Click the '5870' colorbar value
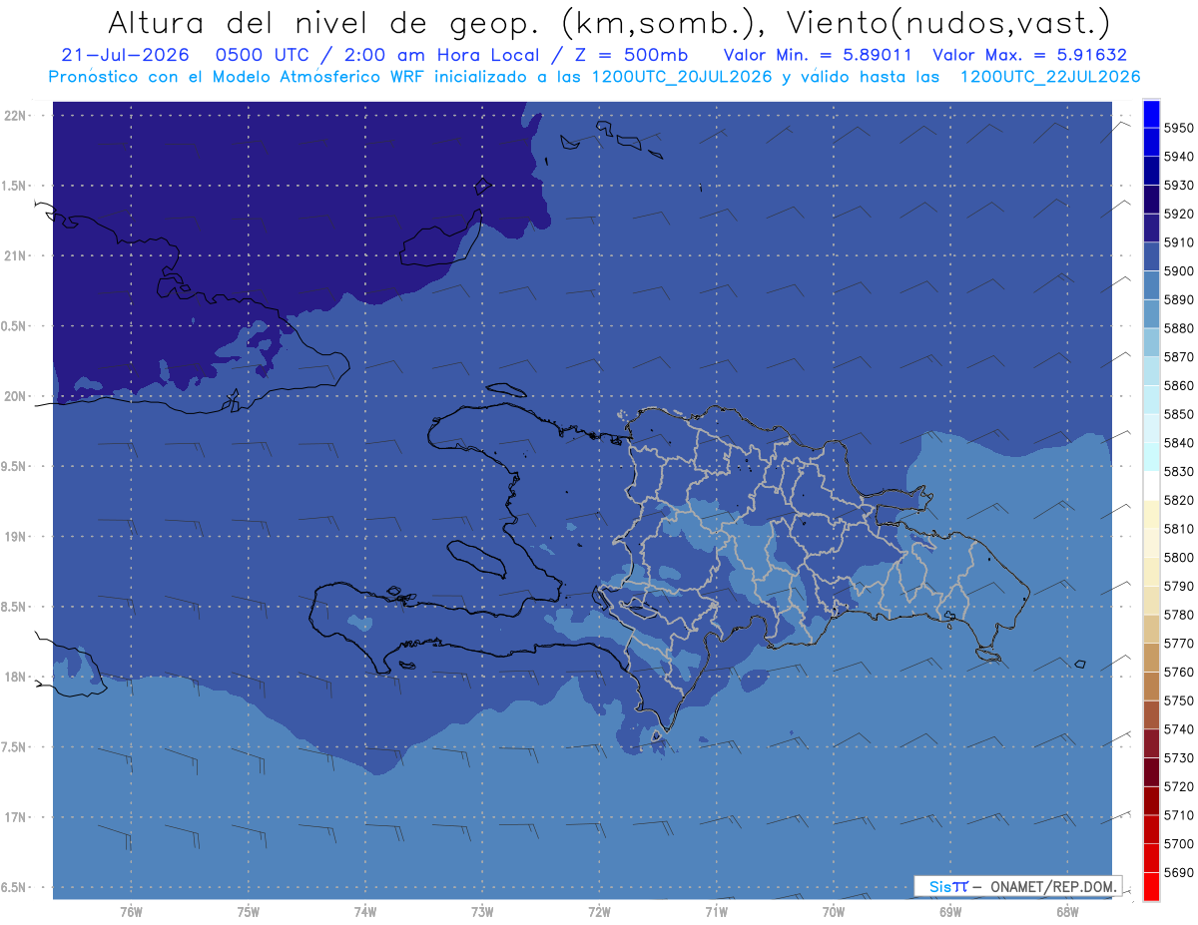The image size is (1198, 925). pos(1178,357)
